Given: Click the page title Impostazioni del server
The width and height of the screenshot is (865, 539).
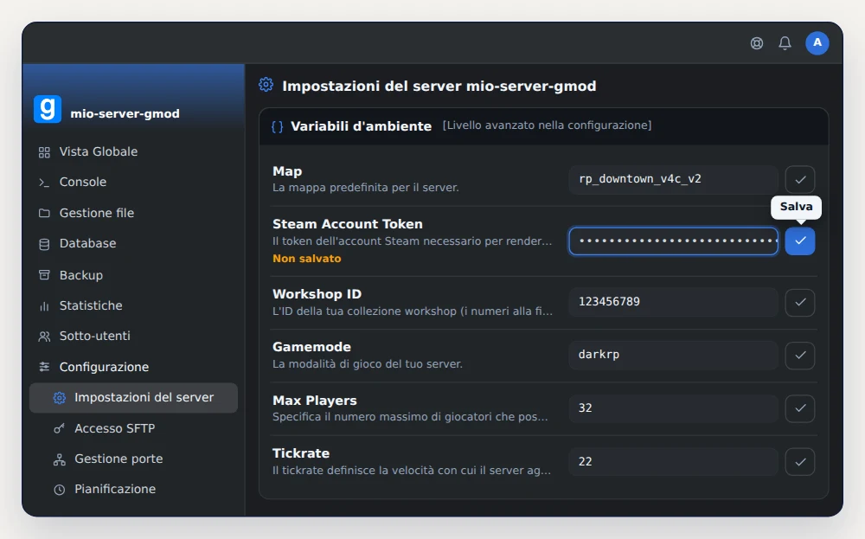Looking at the screenshot, I should point(439,86).
